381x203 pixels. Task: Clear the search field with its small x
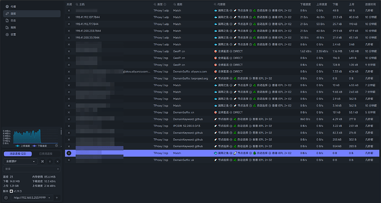(58, 169)
